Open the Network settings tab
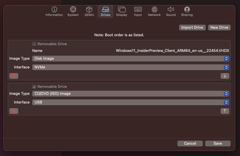 [154, 12]
